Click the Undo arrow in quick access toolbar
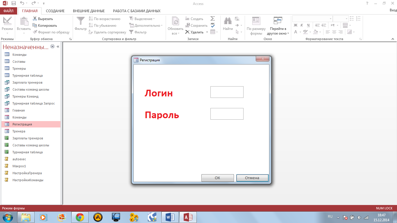This screenshot has height=223, width=397. click(22, 3)
